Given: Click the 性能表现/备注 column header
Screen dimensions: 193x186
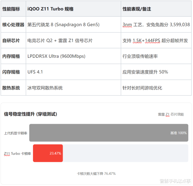Looking at the screenshot, I should (137, 9).
